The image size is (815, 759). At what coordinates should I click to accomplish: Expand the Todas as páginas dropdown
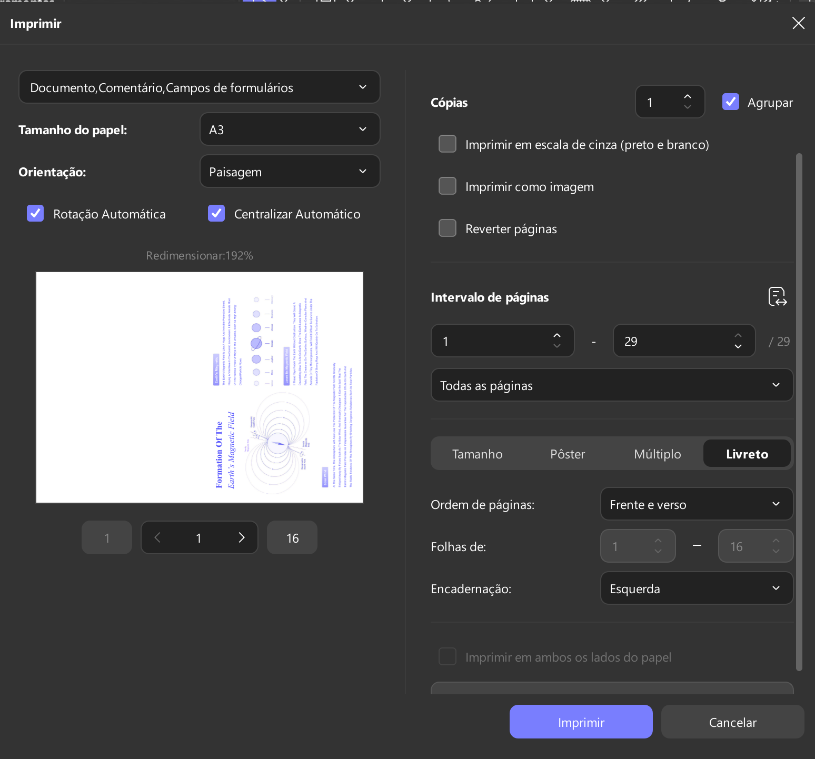click(x=612, y=385)
